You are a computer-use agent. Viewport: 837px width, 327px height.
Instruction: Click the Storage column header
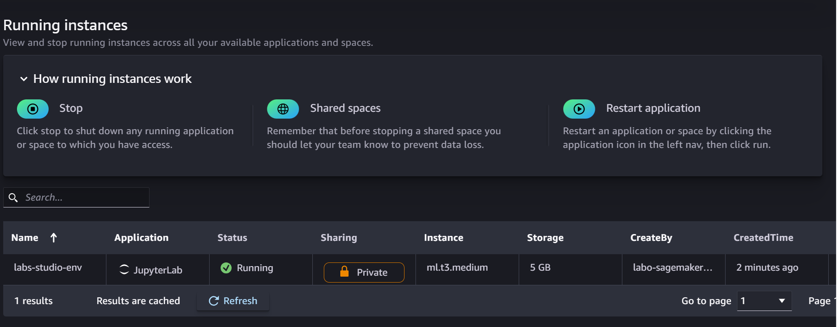(x=545, y=238)
